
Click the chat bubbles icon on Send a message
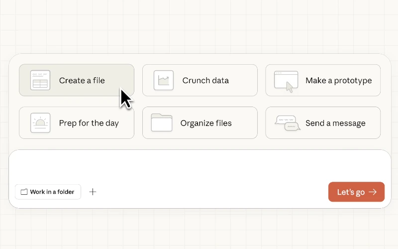[288, 123]
